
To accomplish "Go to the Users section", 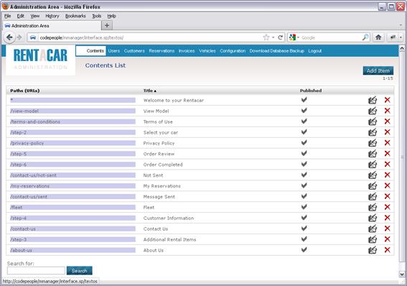I will tap(114, 51).
